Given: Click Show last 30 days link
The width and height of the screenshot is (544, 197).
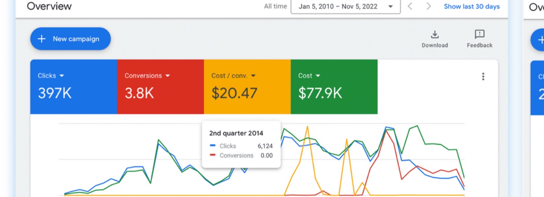Looking at the screenshot, I should [472, 7].
